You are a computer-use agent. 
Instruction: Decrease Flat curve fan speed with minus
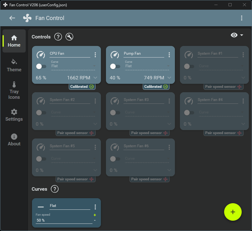(x=95, y=220)
